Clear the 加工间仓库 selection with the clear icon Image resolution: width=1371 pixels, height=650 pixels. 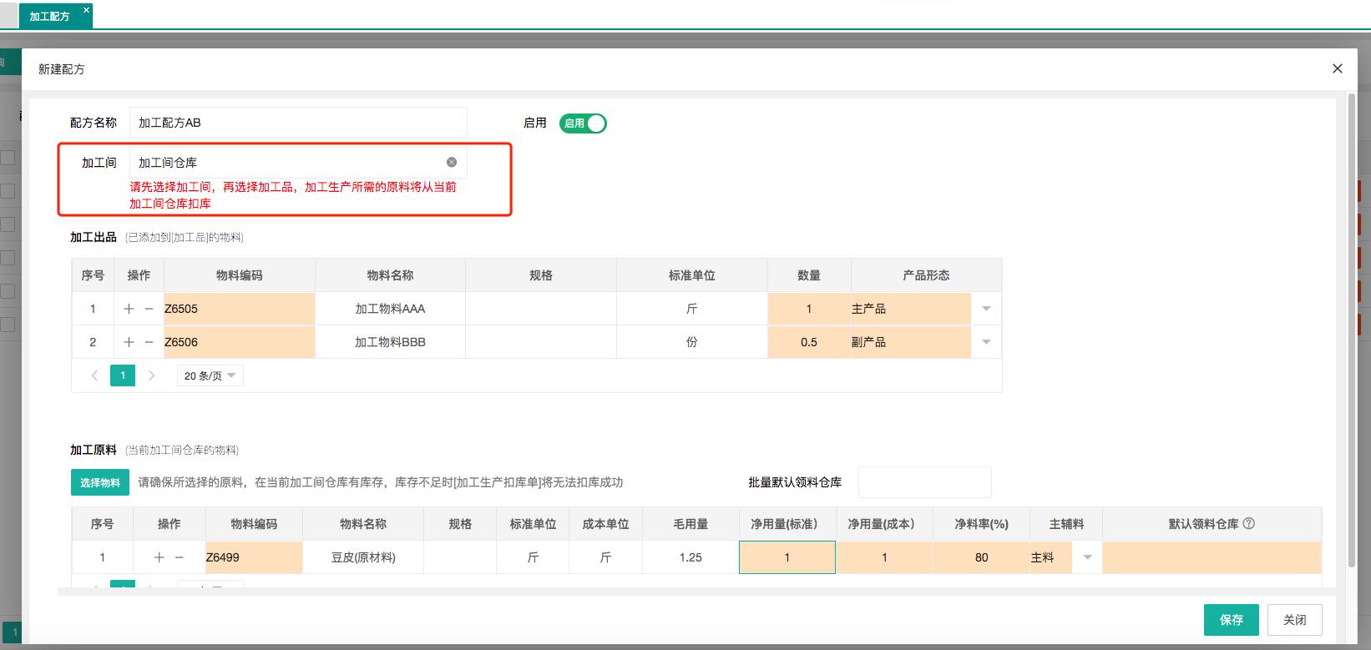[452, 162]
